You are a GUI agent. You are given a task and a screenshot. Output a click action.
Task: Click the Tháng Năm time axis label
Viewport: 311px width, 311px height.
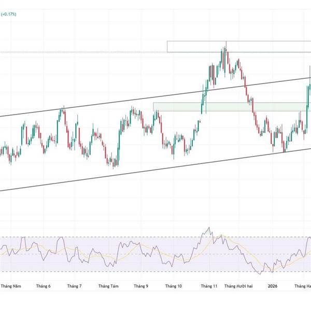[11, 286]
